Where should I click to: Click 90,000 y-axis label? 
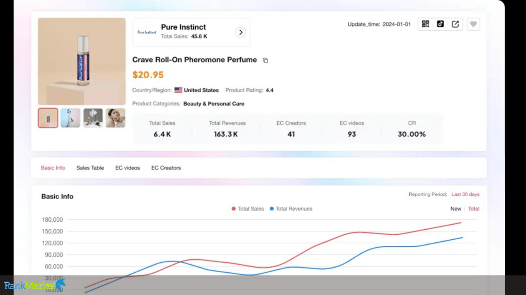(54, 255)
